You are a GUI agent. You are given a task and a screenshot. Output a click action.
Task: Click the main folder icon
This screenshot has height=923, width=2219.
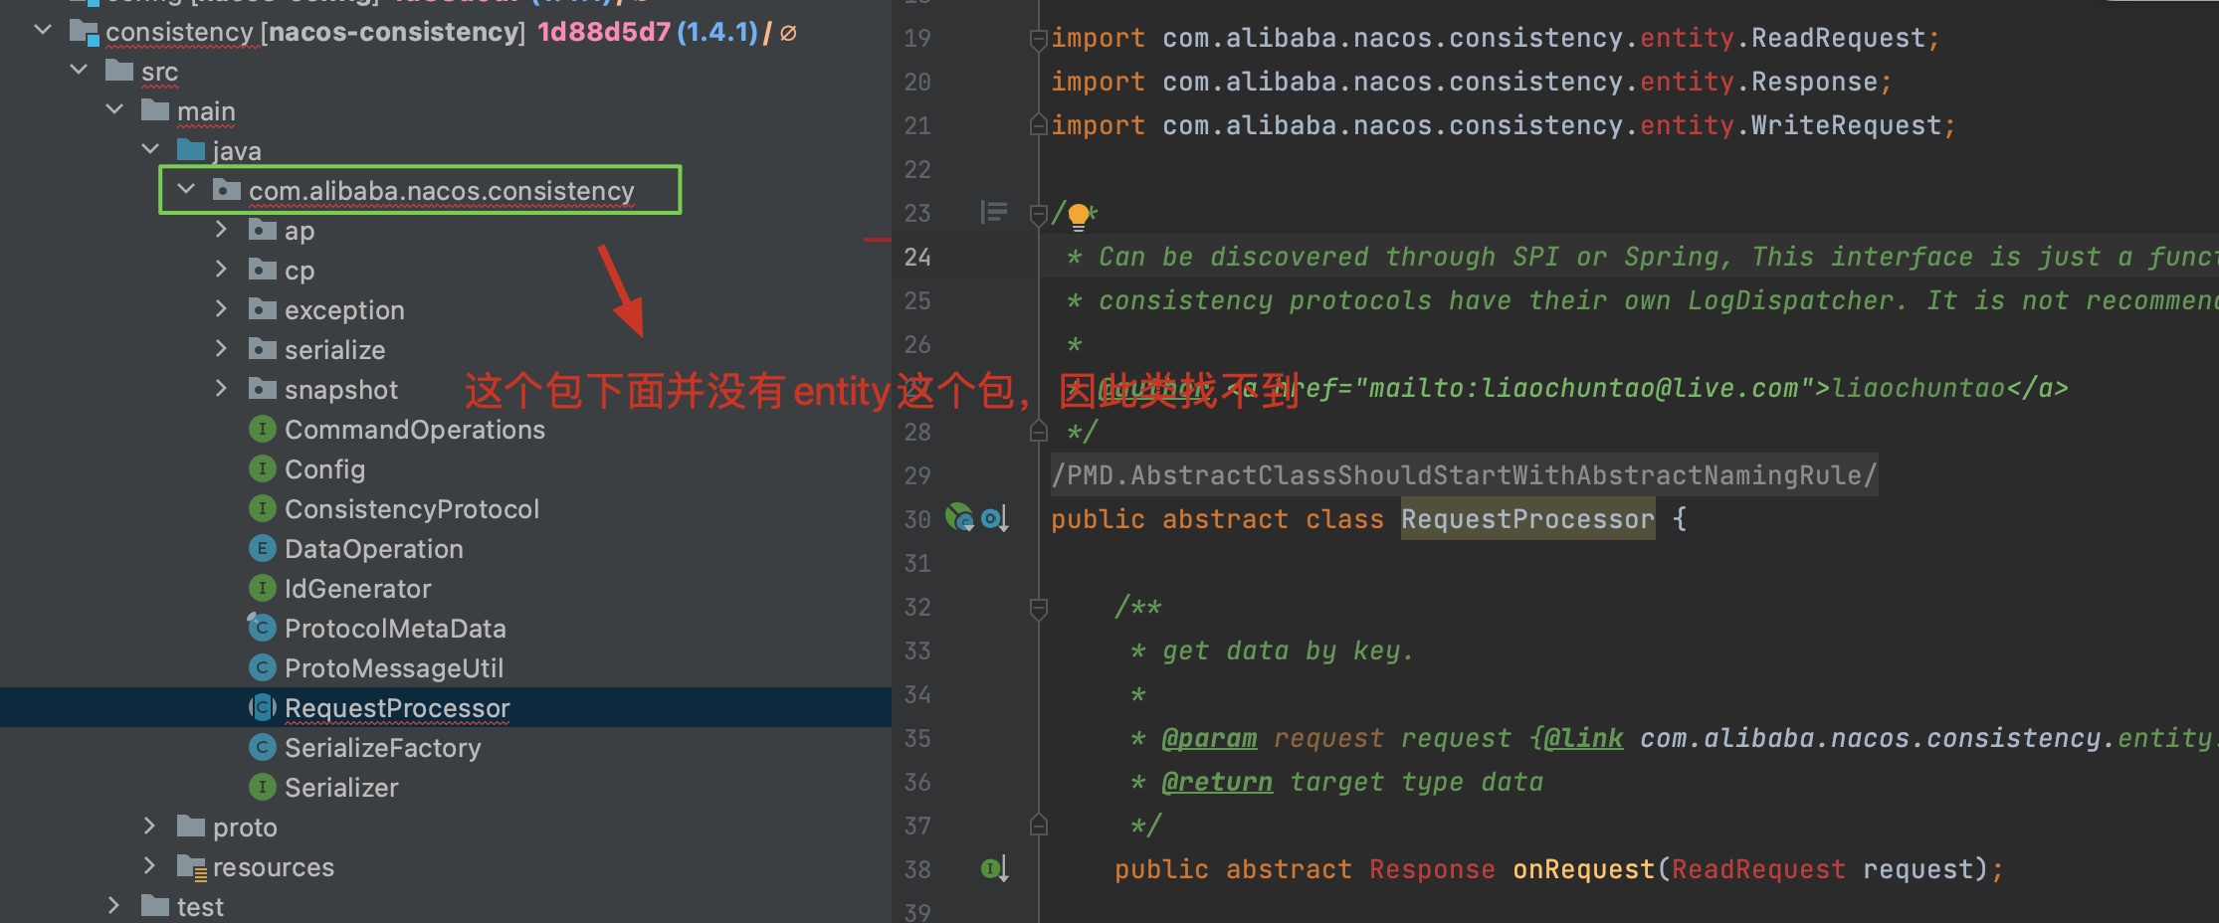pyautogui.click(x=155, y=109)
